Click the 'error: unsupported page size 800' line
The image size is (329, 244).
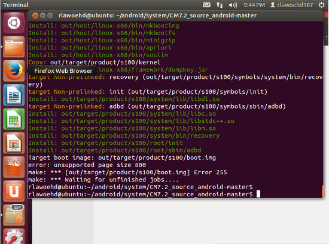(87, 165)
